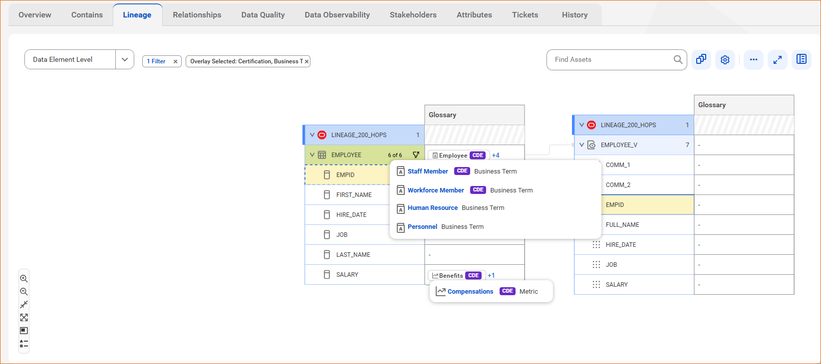
Task: Open the Human Resource business term
Action: pos(433,208)
